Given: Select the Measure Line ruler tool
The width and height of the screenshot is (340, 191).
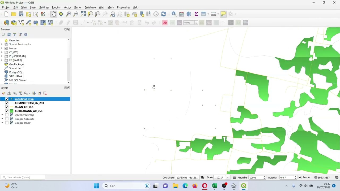Looking at the screenshot, I should 213,14.
